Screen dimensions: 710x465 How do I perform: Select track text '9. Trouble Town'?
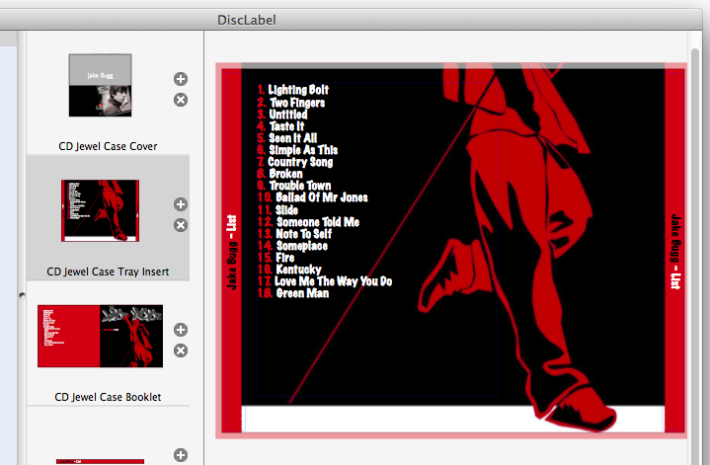tap(294, 186)
